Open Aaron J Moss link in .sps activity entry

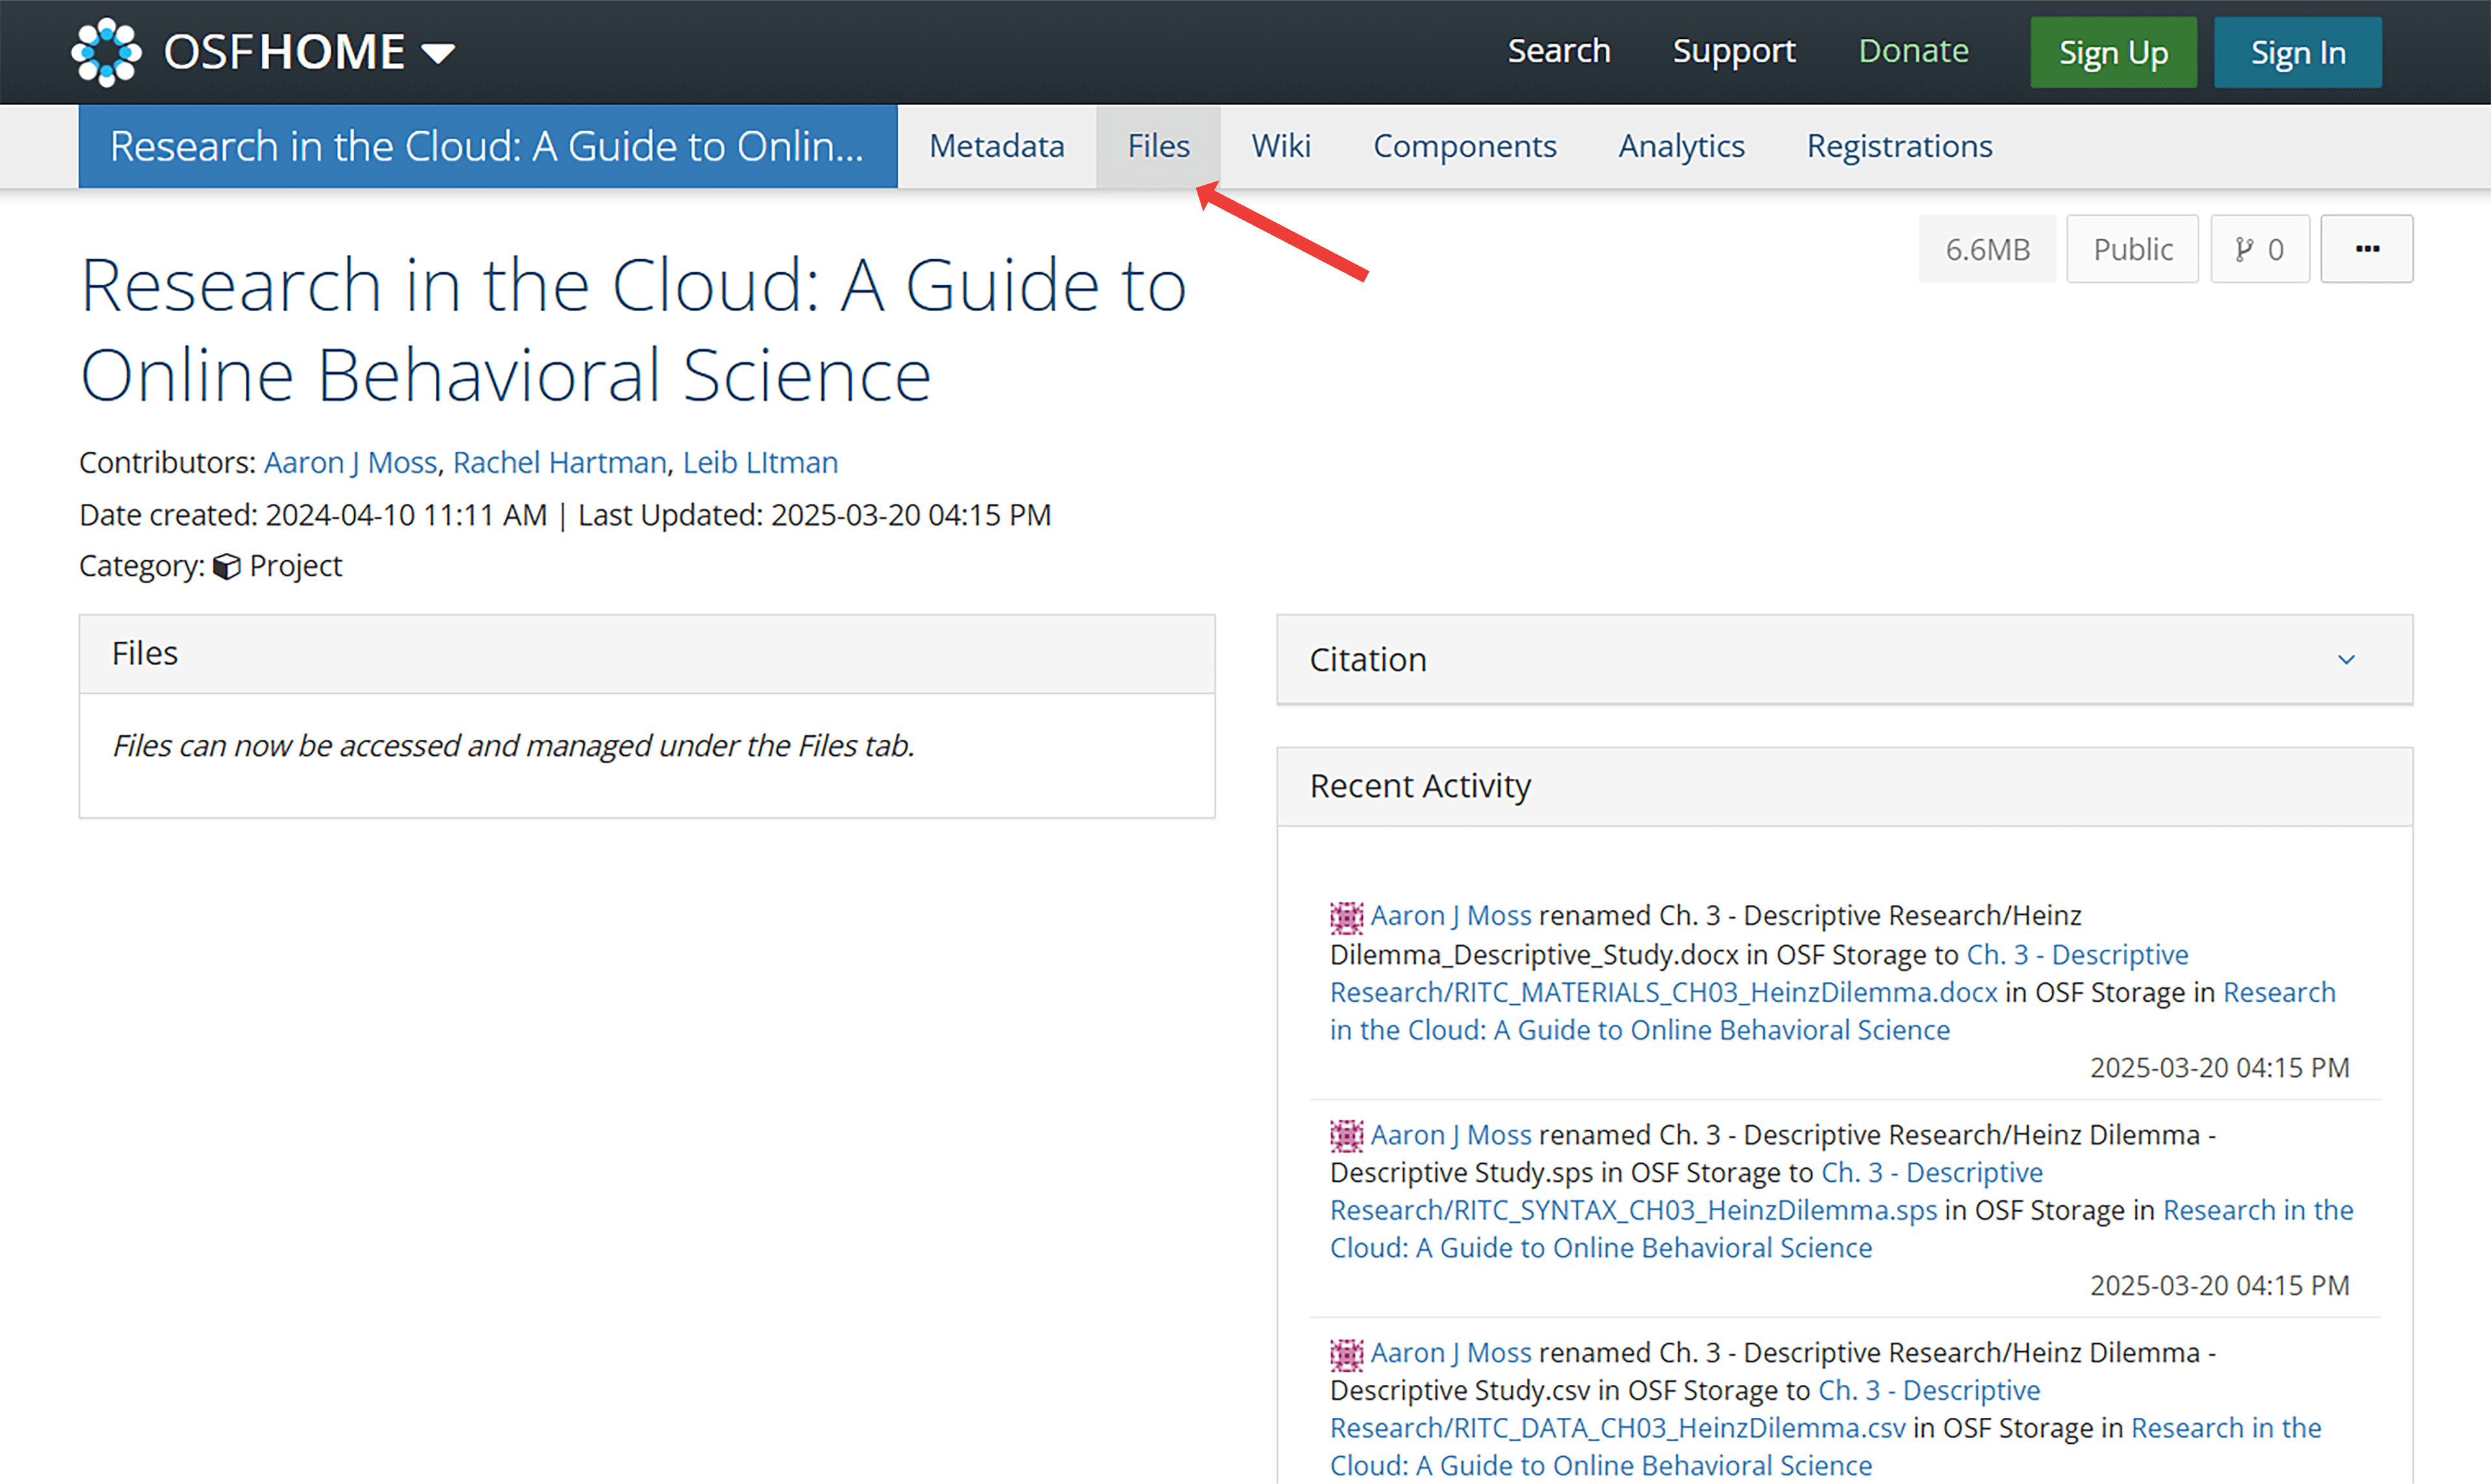click(x=1450, y=1134)
